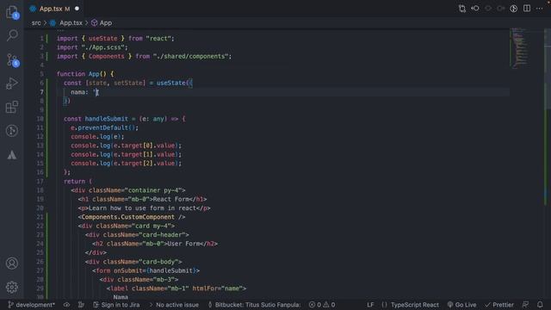551x310 pixels.
Task: Click "Learn how to use form in react" text
Action: tap(142, 208)
